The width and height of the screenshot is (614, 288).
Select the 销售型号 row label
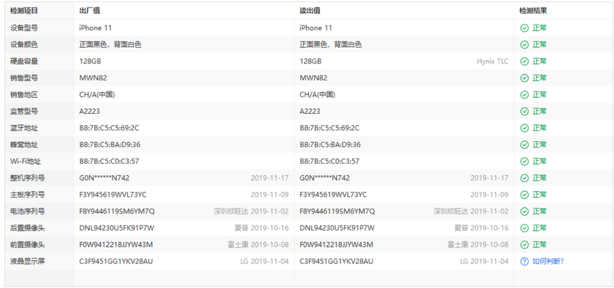25,78
